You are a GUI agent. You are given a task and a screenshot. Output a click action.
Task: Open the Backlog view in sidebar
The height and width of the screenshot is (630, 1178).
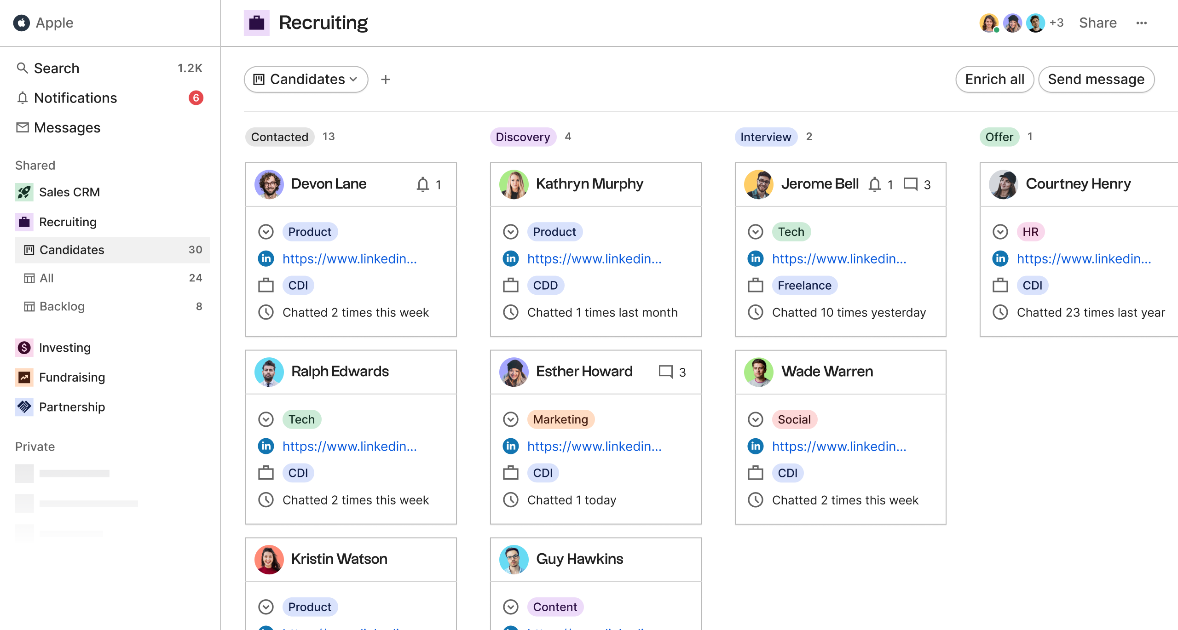point(62,306)
